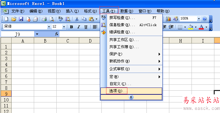Expand the Tools menu with double chevron
This screenshot has width=220, height=113.
point(131,97)
